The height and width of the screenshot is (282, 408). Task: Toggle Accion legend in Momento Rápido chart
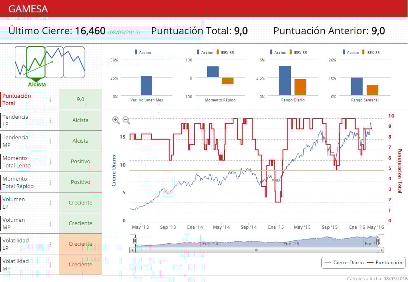(x=205, y=52)
